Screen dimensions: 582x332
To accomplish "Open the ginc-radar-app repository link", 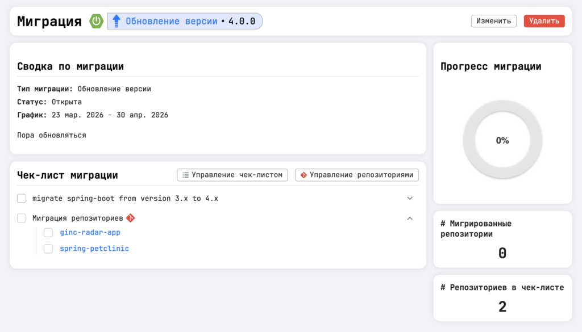I will click(90, 233).
